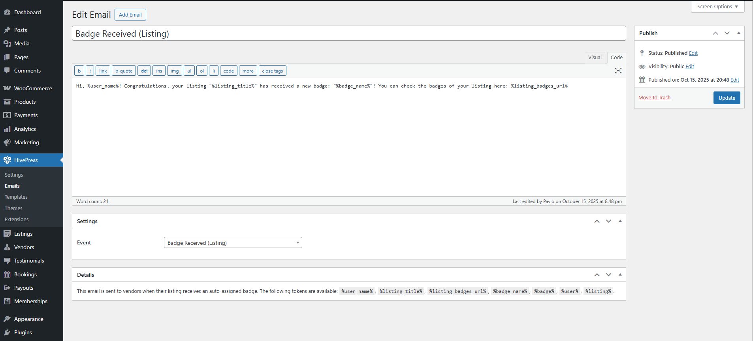The width and height of the screenshot is (753, 341).
Task: Move Publish box up arrow
Action: coord(715,33)
